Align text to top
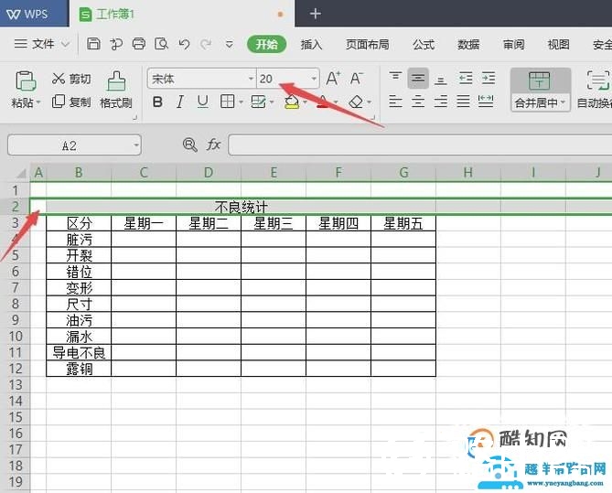Image resolution: width=612 pixels, height=493 pixels. point(395,78)
